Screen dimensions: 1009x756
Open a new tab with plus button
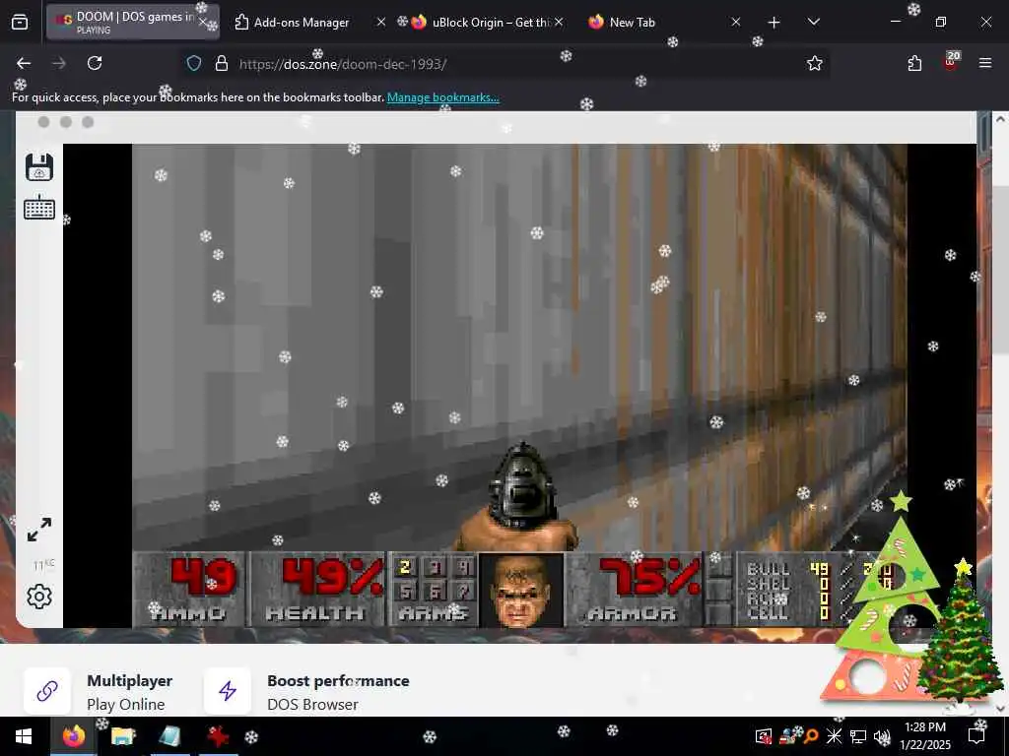click(774, 23)
